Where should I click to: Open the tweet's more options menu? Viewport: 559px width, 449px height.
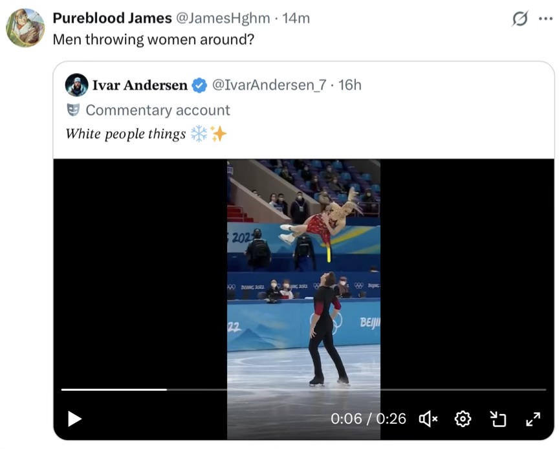point(545,19)
